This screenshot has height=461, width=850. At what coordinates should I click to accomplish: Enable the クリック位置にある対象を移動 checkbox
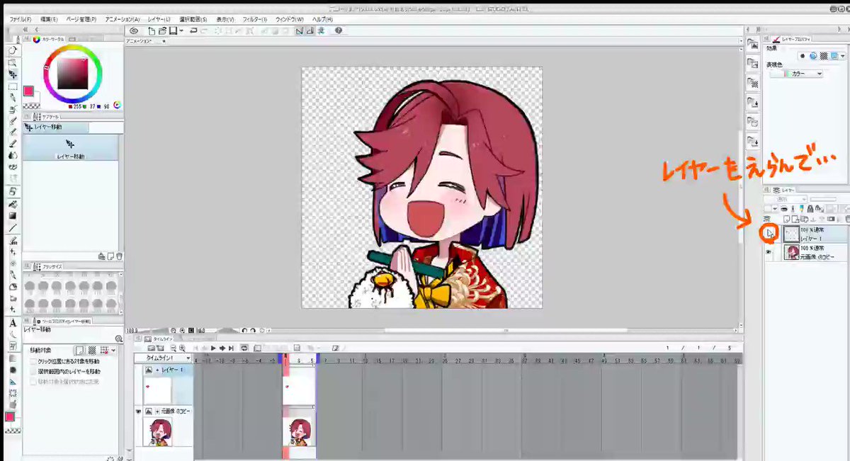pos(33,361)
